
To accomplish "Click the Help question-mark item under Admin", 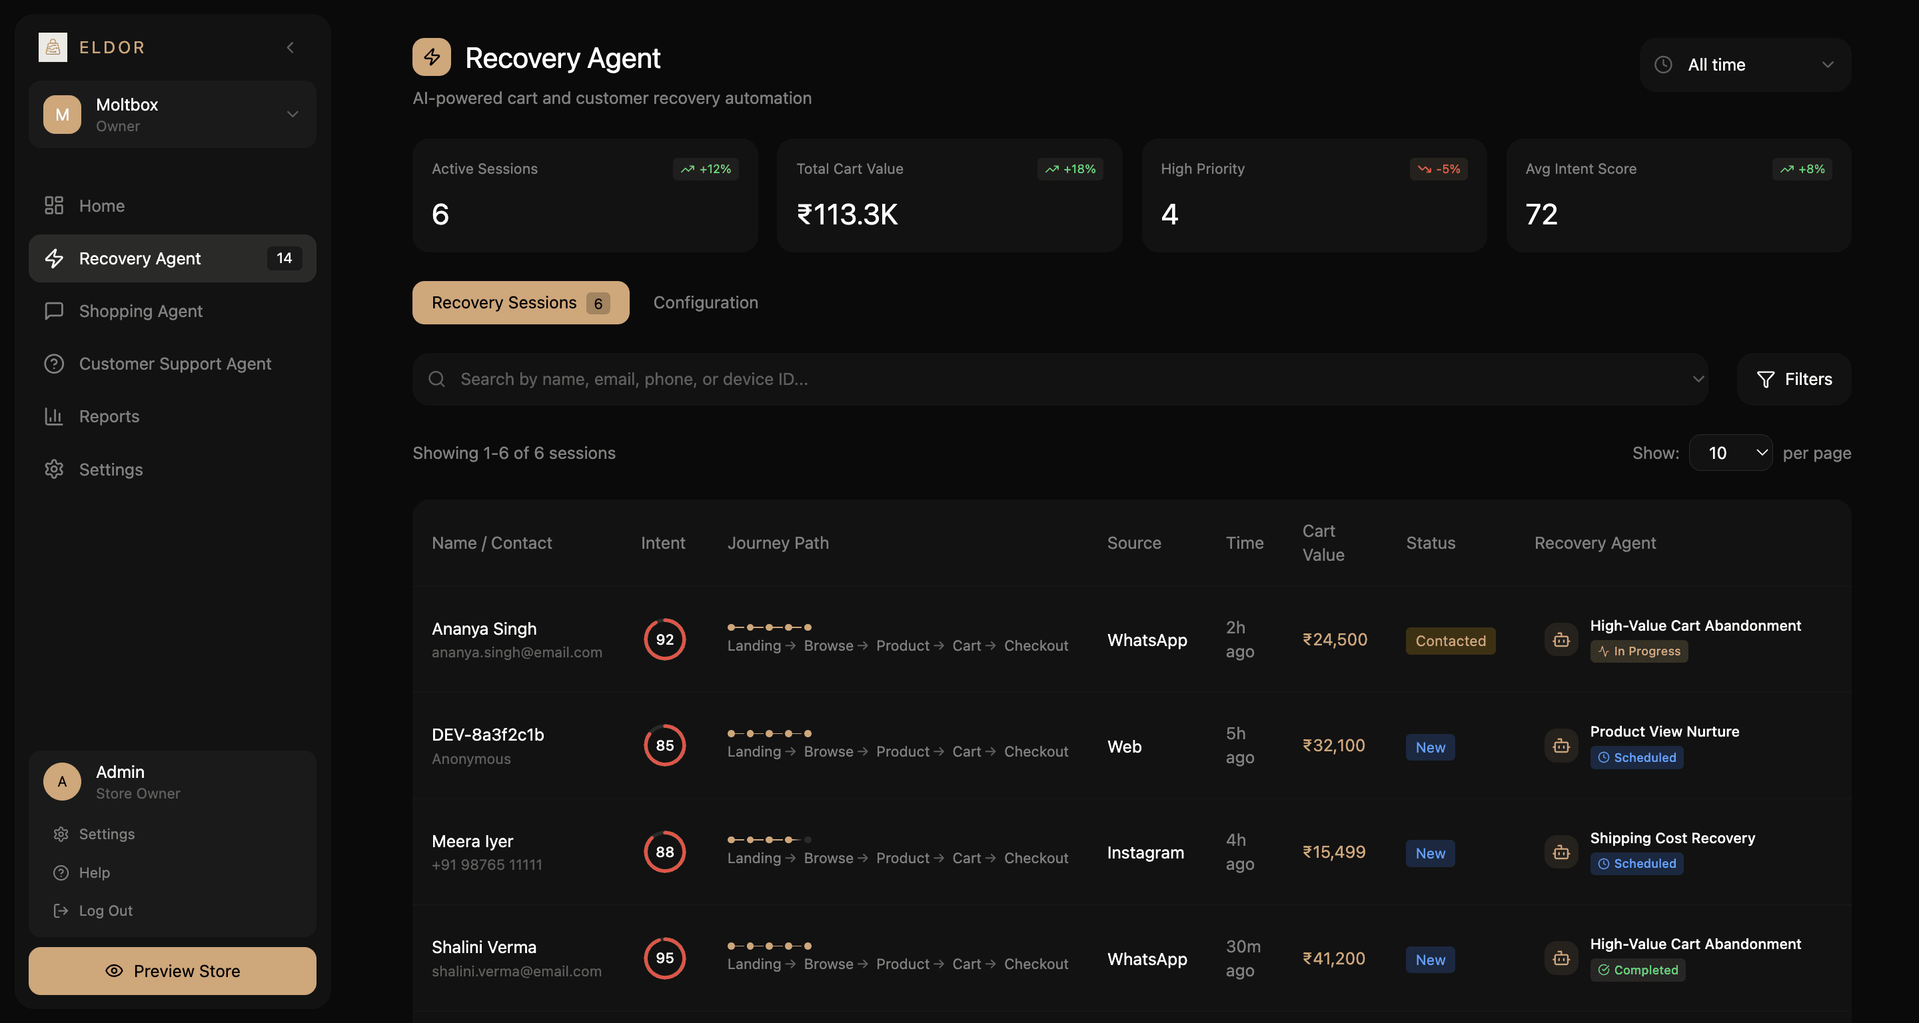I will click(94, 872).
